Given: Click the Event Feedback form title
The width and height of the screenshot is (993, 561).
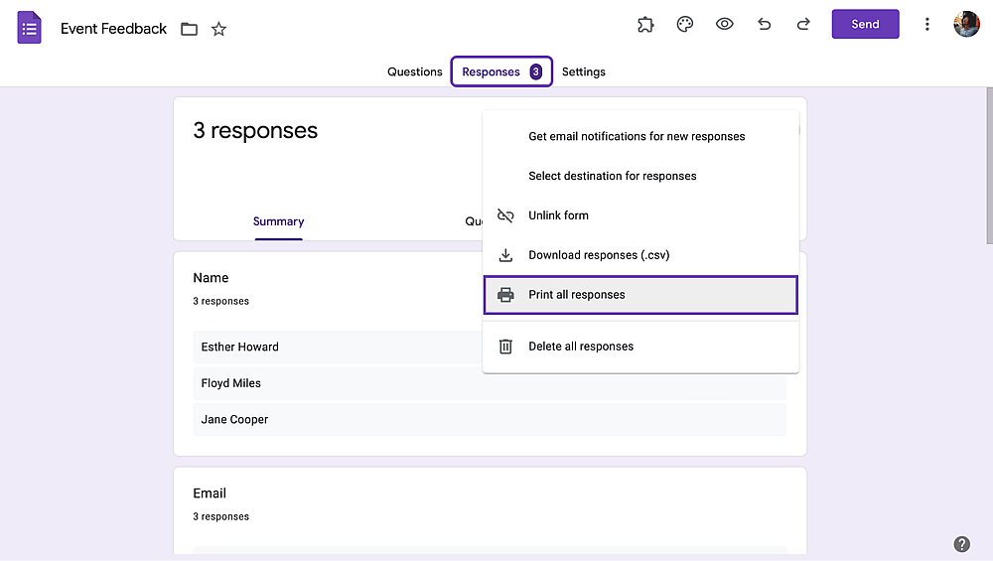Looking at the screenshot, I should point(113,29).
